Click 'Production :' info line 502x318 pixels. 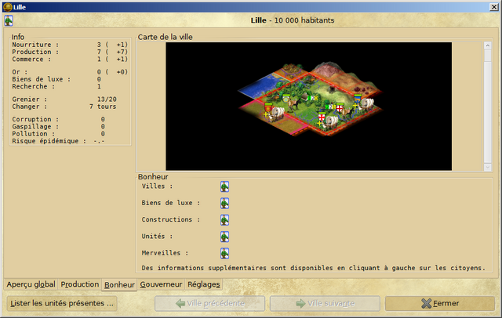pos(70,52)
